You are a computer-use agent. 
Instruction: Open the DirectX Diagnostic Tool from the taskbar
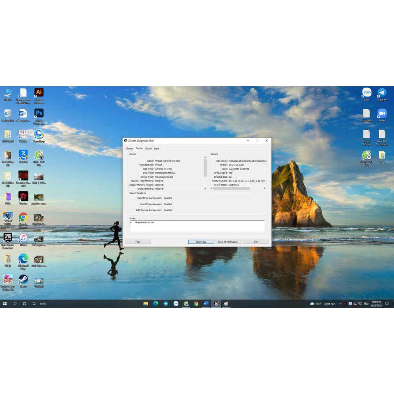pos(216,304)
